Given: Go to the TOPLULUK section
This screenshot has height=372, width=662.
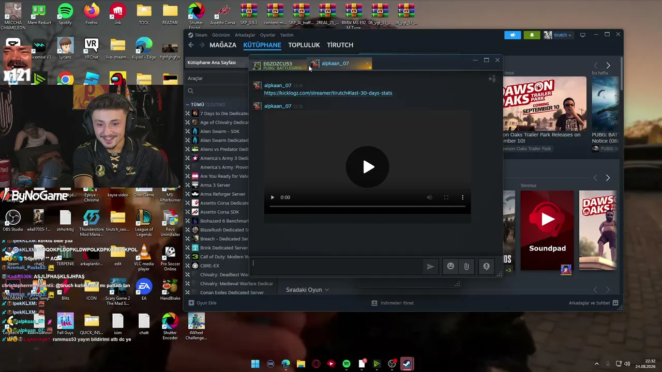Looking at the screenshot, I should click(304, 45).
